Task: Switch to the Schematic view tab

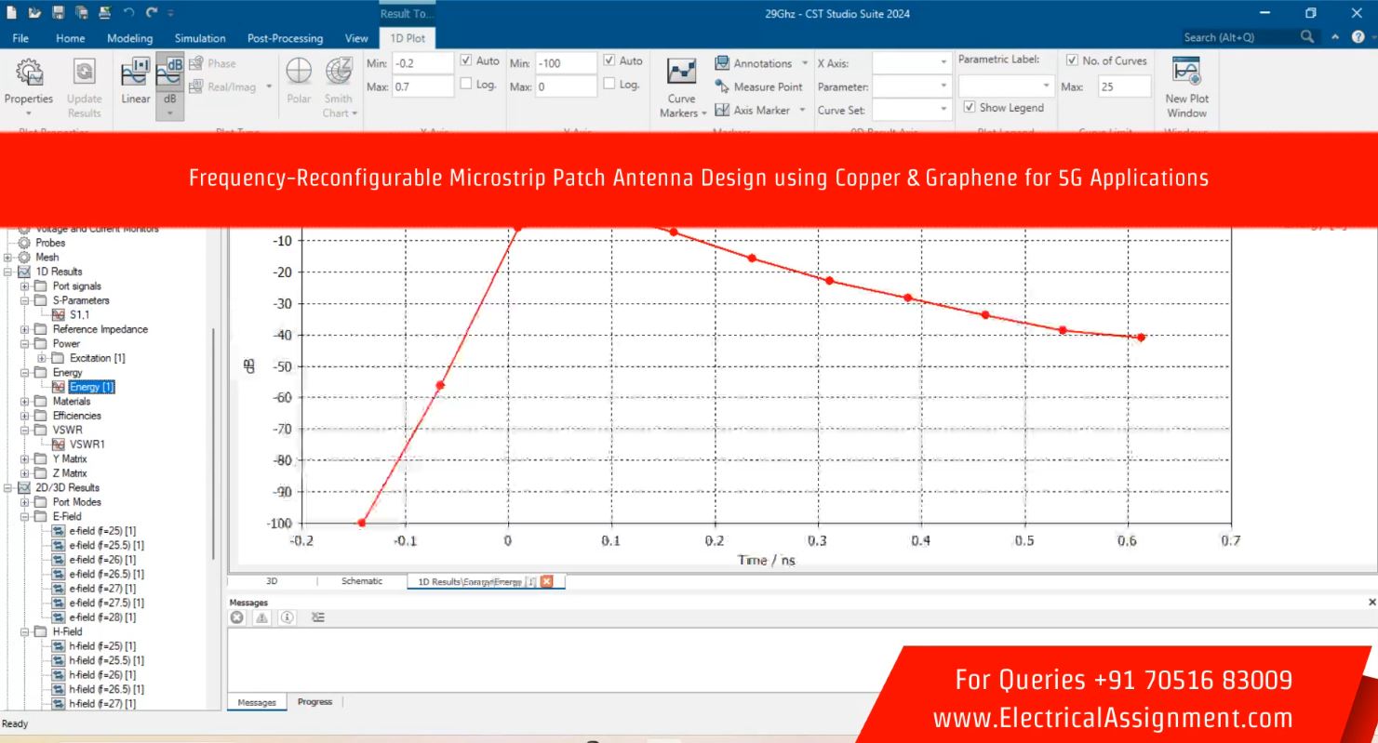Action: [361, 581]
